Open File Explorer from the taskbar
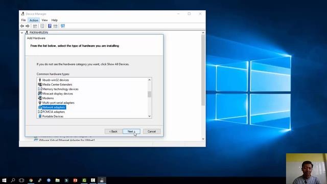 (x=58, y=180)
